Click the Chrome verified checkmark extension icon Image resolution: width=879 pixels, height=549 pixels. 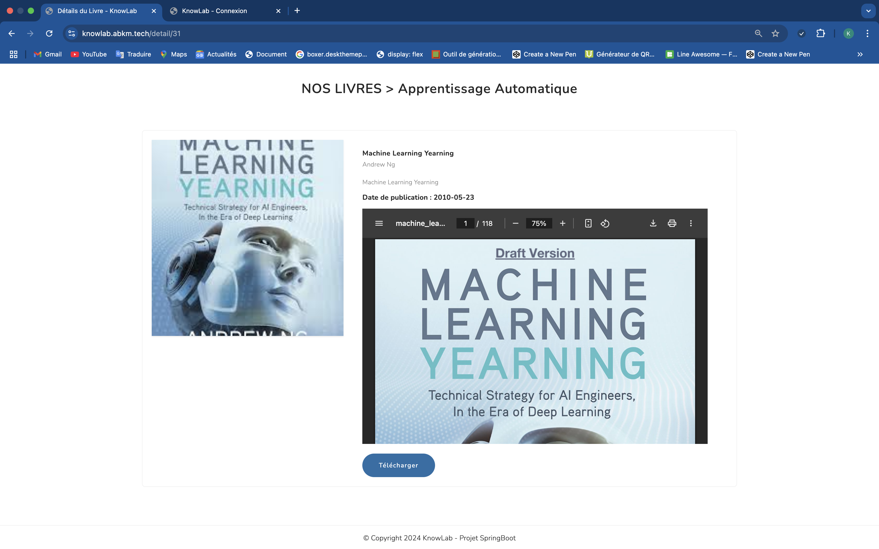click(x=802, y=33)
